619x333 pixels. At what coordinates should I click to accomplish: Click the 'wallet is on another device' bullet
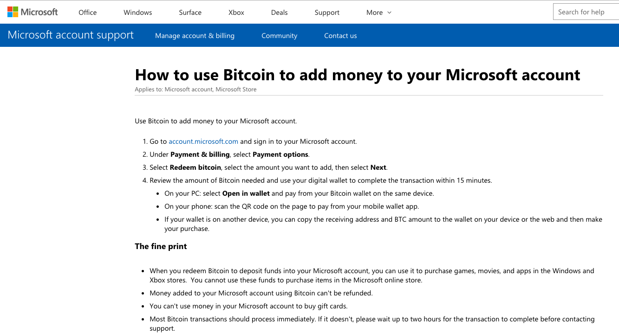(x=383, y=224)
